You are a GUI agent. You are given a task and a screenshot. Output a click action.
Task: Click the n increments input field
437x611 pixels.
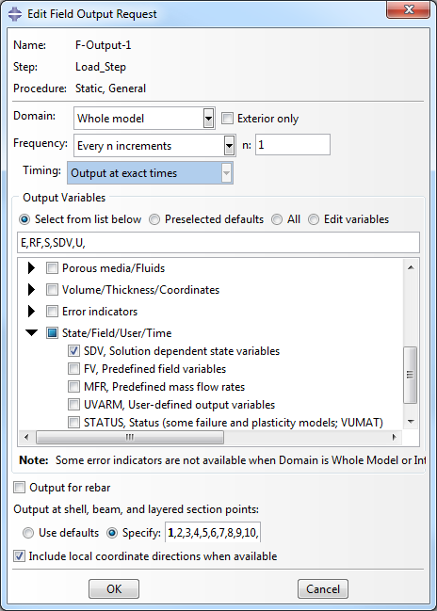(x=293, y=145)
